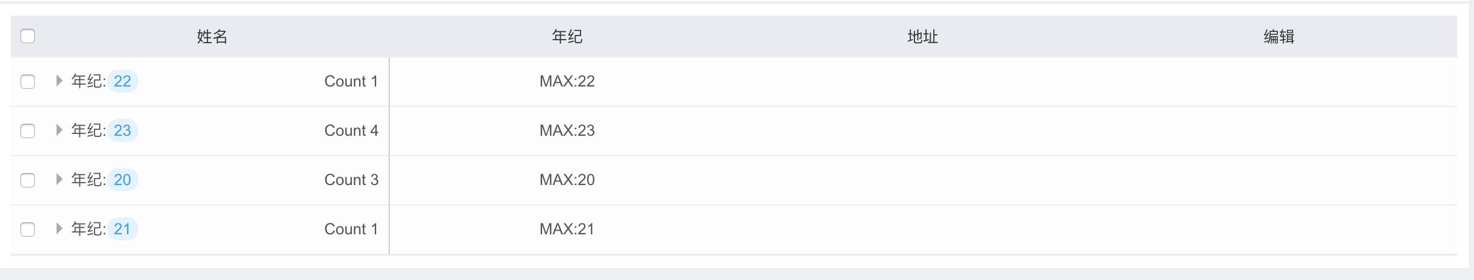Check the checkbox for age 20 row
Screen dimensions: 1474x280
point(28,180)
